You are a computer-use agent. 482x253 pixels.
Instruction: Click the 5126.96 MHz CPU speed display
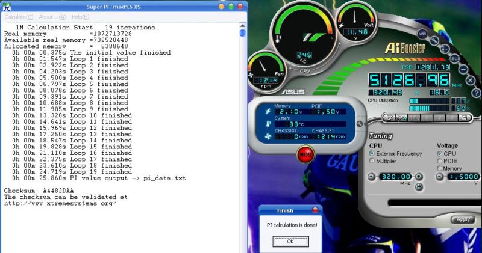click(410, 80)
